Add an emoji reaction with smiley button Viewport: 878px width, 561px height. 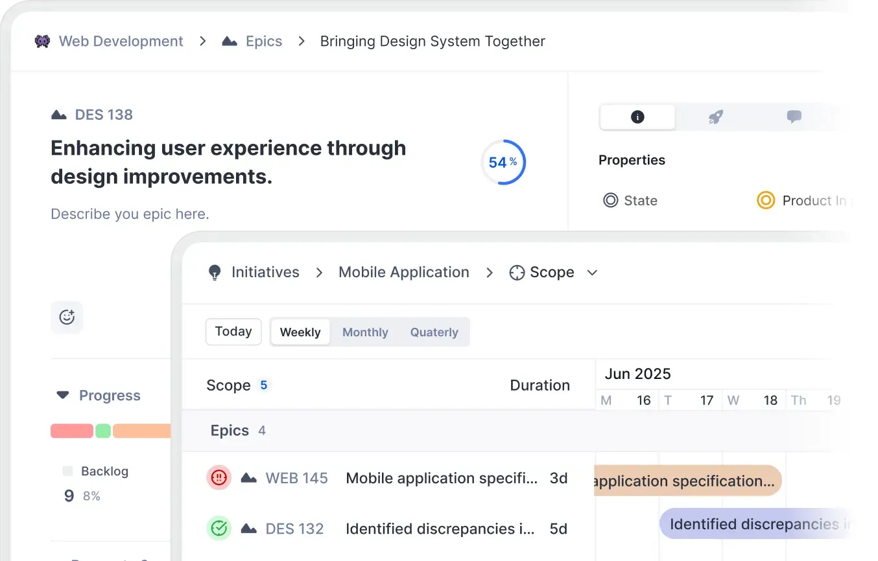67,317
